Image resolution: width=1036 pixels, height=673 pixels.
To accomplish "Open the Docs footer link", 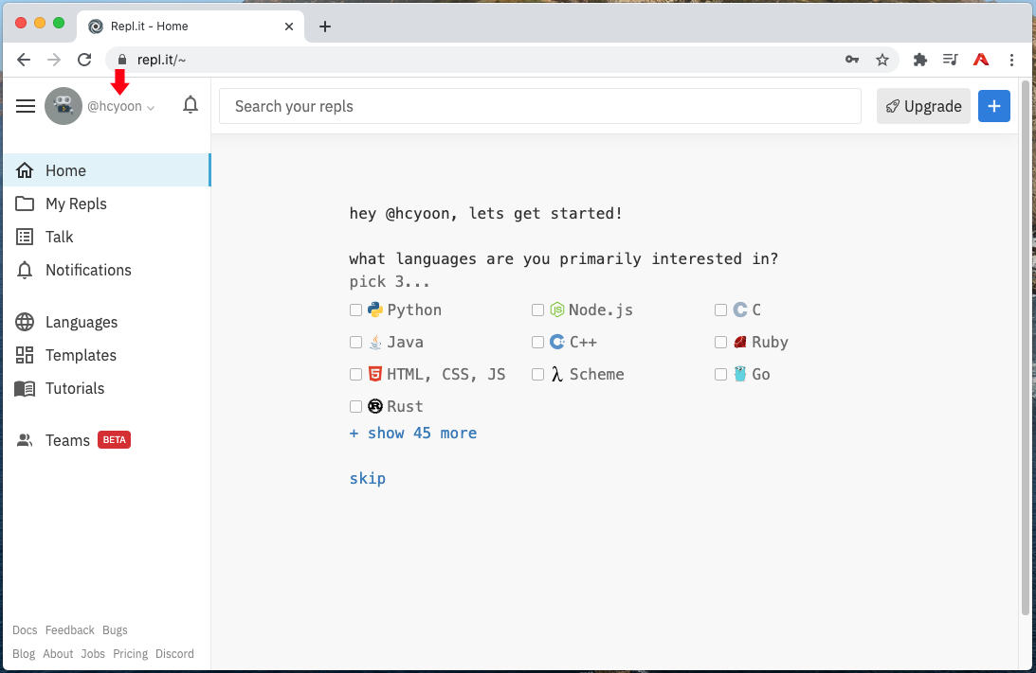I will (25, 630).
